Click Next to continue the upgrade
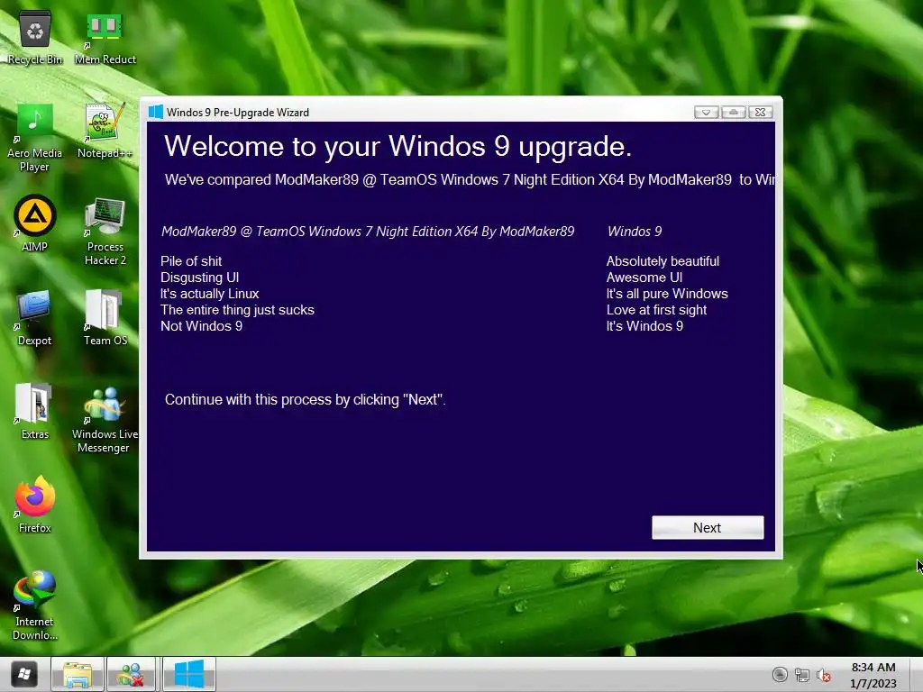The width and height of the screenshot is (923, 692). [708, 528]
